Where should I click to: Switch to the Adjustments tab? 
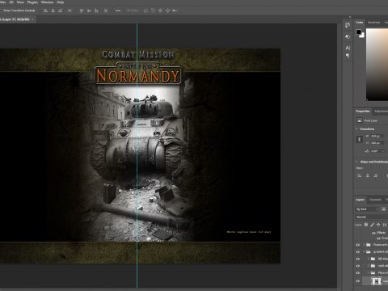382,111
